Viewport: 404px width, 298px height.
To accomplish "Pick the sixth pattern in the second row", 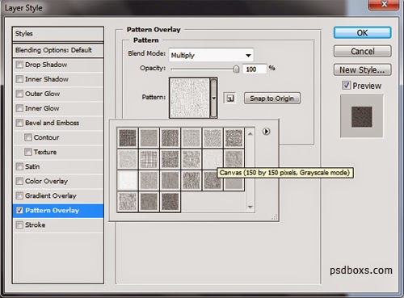I will (x=234, y=159).
